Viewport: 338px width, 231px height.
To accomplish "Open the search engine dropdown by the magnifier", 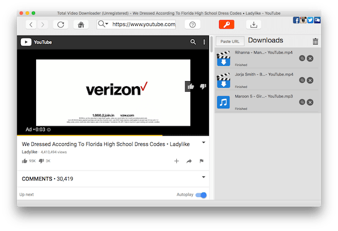I will coord(103,24).
